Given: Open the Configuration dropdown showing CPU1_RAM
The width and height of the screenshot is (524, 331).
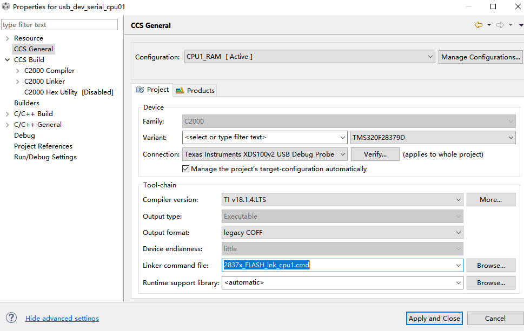Looking at the screenshot, I should click(309, 57).
